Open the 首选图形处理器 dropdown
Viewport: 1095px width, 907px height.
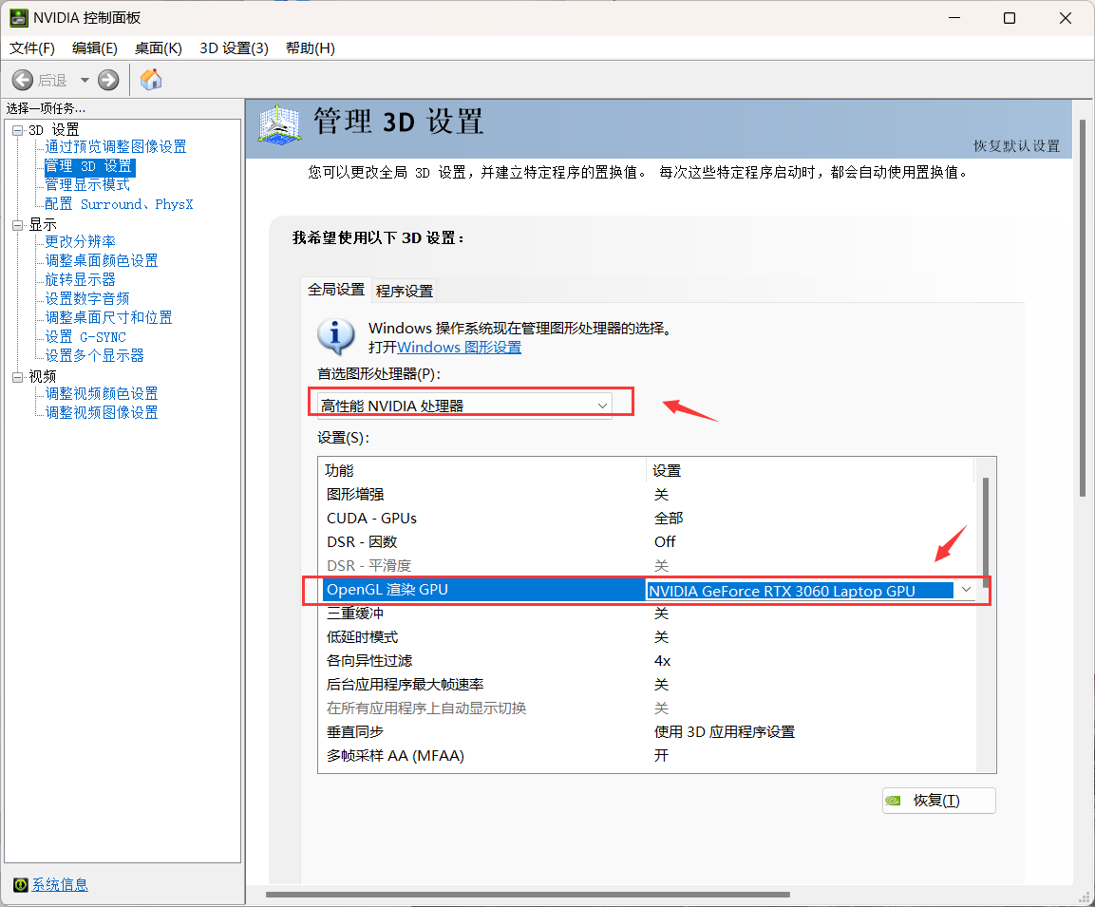click(464, 406)
